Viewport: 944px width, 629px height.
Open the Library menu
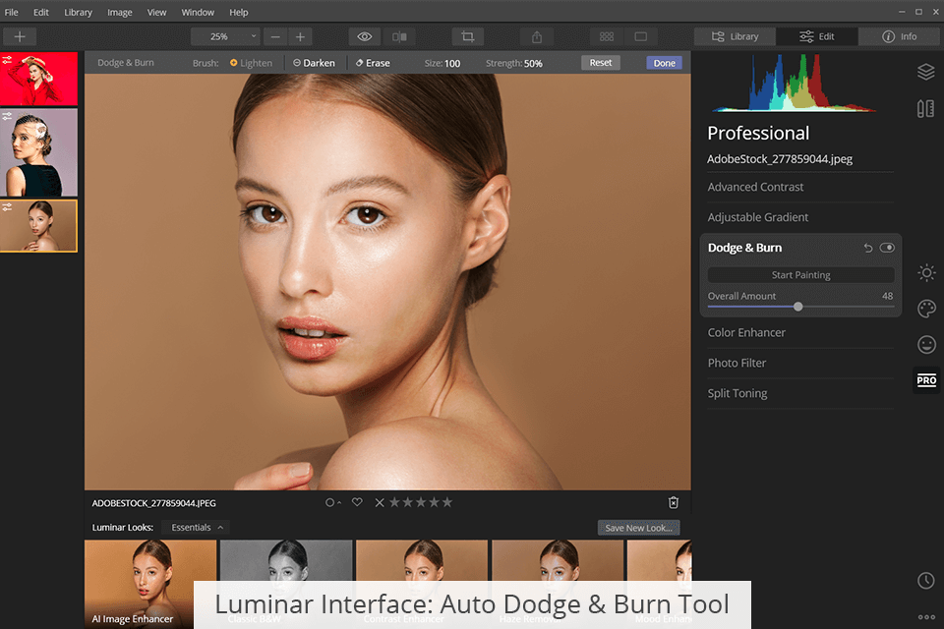(x=78, y=13)
